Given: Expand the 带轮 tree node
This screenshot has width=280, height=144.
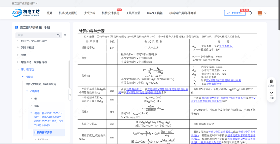Looking at the screenshot, I should point(31,106).
